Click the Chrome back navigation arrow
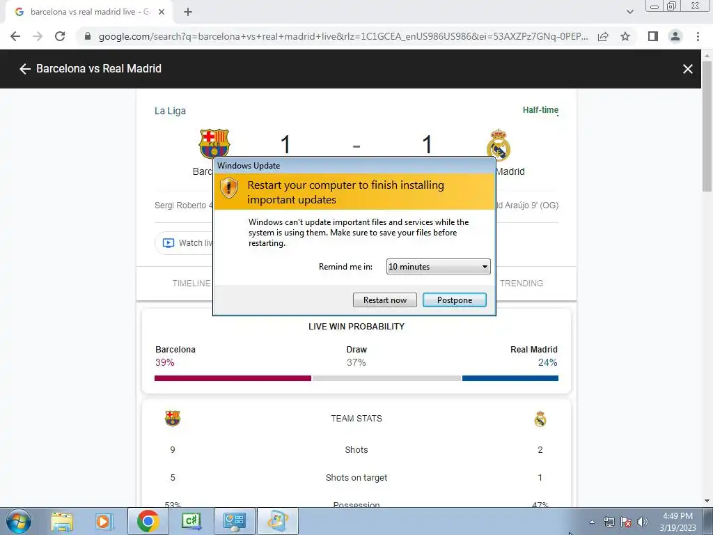The image size is (713, 535). 15,36
